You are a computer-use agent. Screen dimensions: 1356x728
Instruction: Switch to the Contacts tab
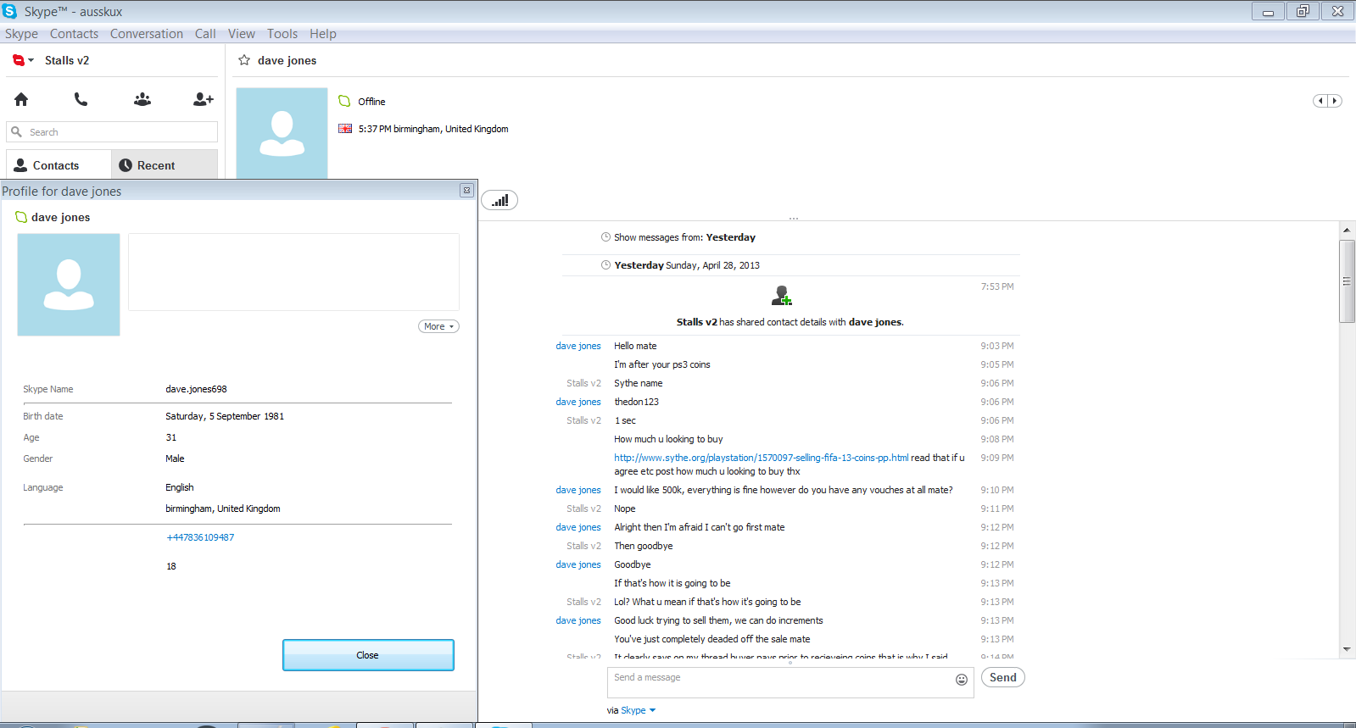[x=59, y=165]
